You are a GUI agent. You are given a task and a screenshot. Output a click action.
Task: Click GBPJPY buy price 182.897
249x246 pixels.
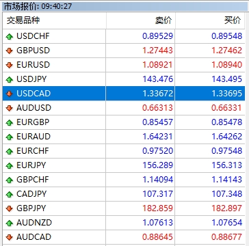pyautogui.click(x=227, y=208)
